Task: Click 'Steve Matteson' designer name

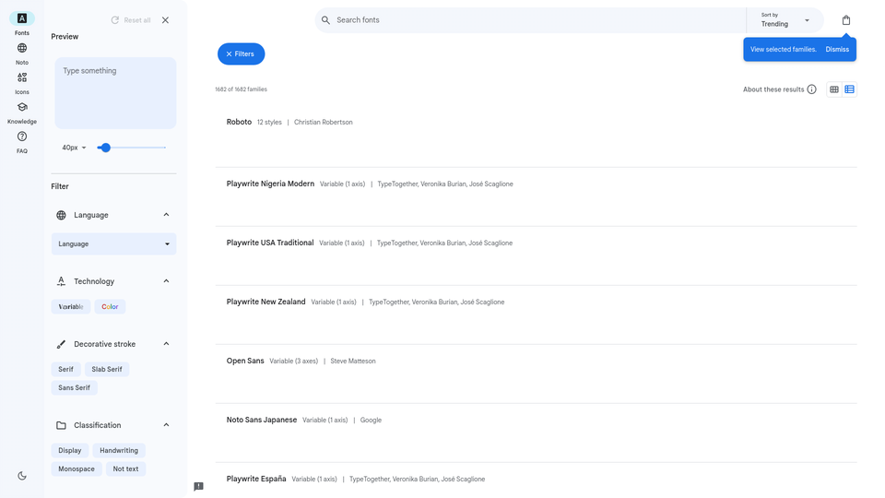Action: click(x=353, y=361)
